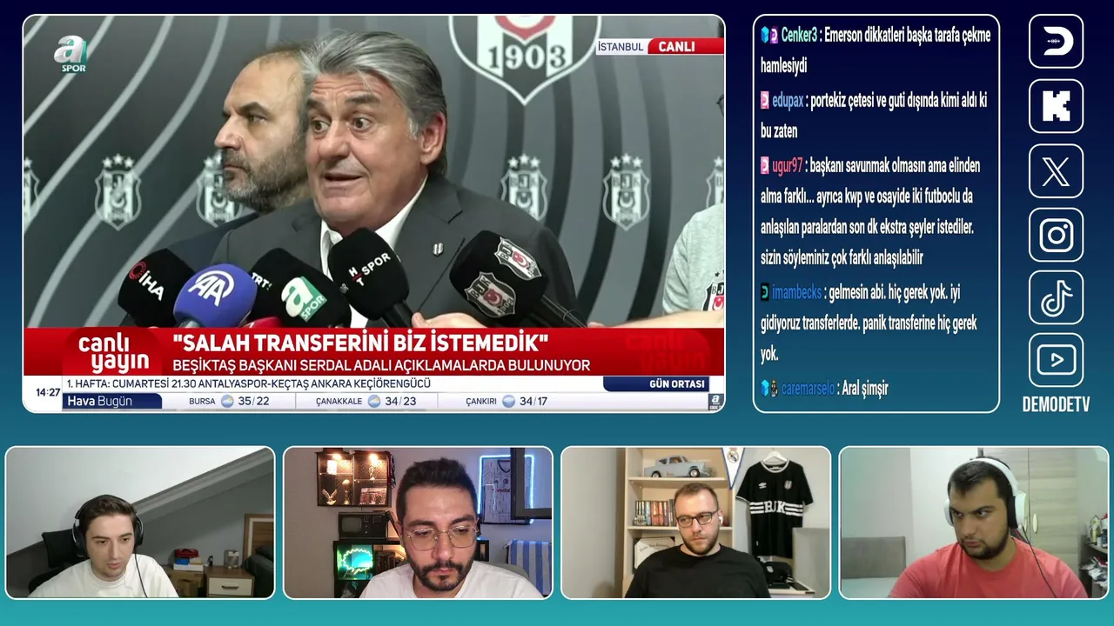The image size is (1114, 626).
Task: Click chat message "Aral şimşir"
Action: tap(864, 389)
